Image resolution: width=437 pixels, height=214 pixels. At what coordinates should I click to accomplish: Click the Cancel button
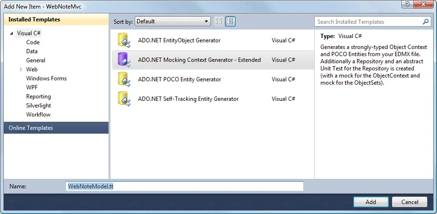point(410,202)
